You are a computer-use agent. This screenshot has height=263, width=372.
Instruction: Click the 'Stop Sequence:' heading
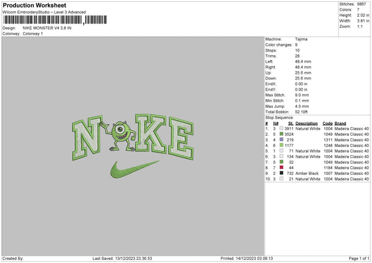coord(280,118)
